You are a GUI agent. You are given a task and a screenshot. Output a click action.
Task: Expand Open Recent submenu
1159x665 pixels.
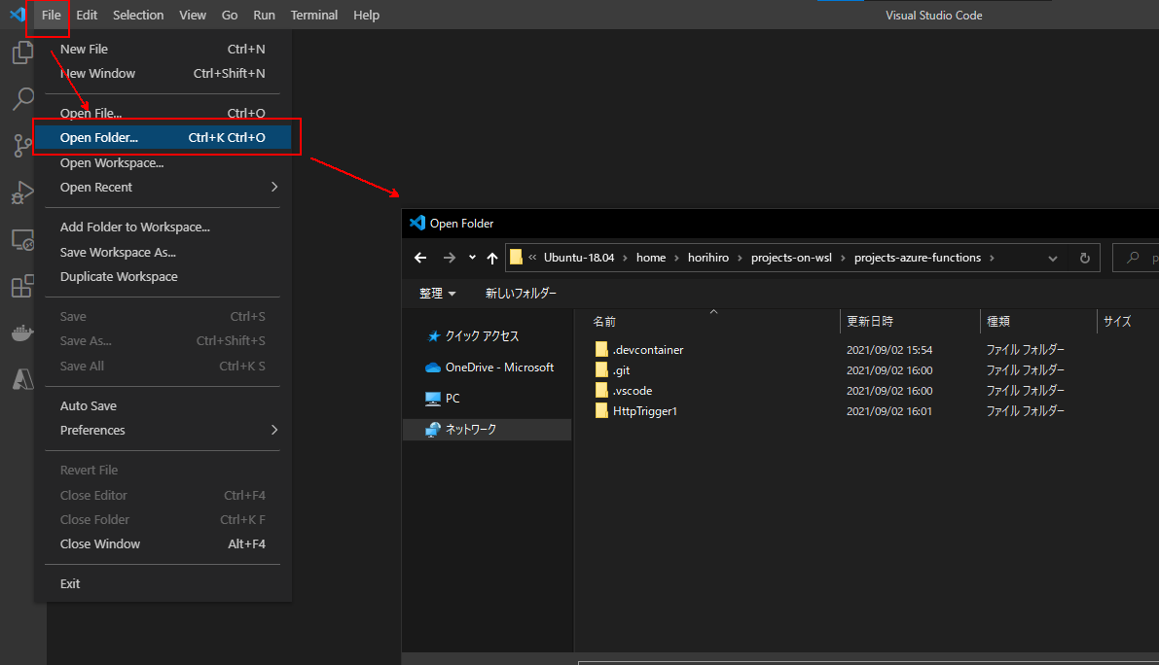tap(274, 187)
